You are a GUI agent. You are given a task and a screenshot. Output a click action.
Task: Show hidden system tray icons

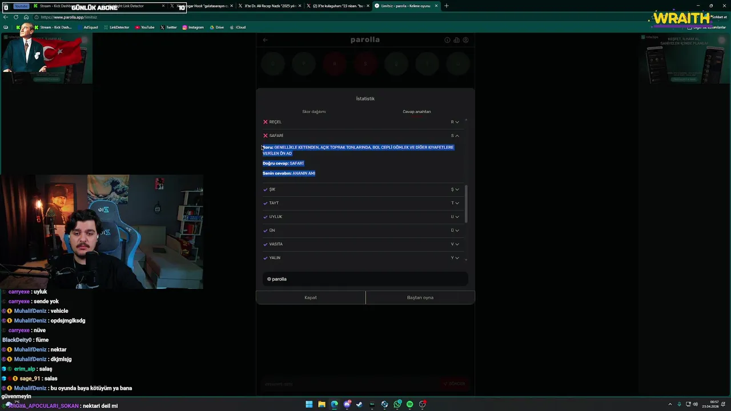(671, 404)
